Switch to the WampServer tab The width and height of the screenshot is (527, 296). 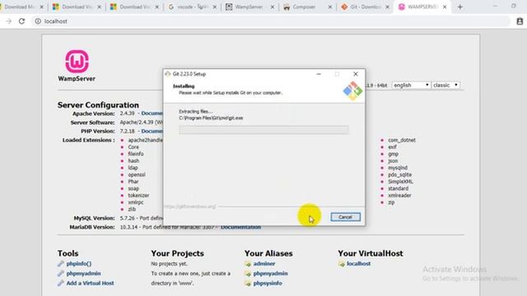pyautogui.click(x=250, y=7)
